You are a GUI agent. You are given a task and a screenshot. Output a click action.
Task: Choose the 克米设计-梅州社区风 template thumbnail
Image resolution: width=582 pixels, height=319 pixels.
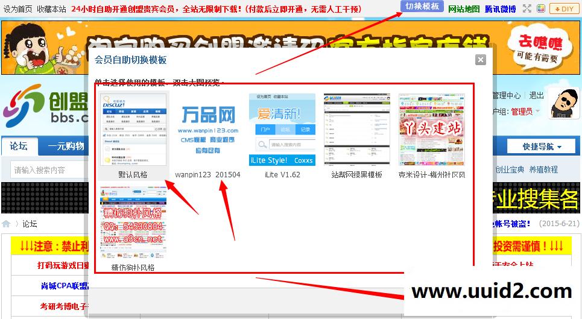click(x=432, y=130)
